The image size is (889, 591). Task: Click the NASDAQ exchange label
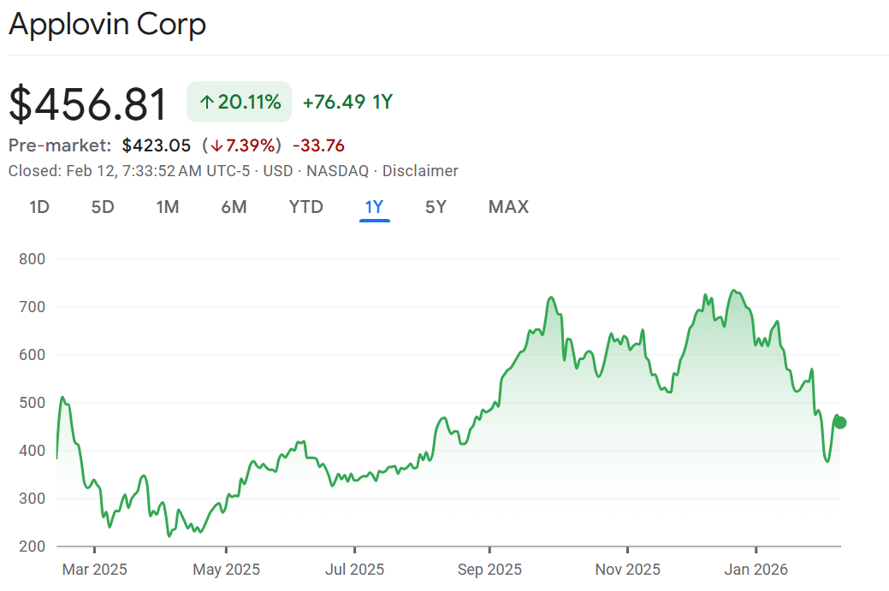point(337,171)
